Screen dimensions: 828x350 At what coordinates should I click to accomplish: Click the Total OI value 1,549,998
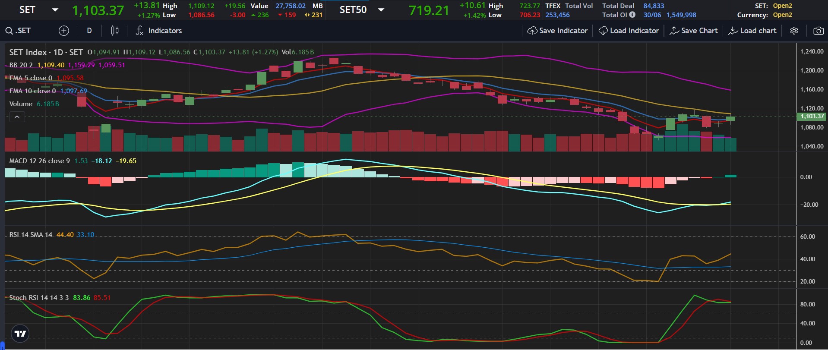(681, 15)
